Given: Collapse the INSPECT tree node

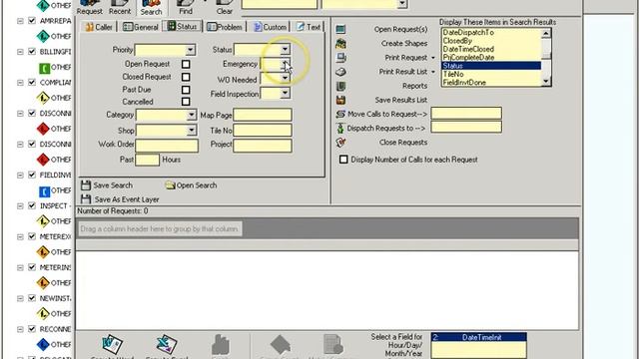Looking at the screenshot, I should (x=20, y=206).
